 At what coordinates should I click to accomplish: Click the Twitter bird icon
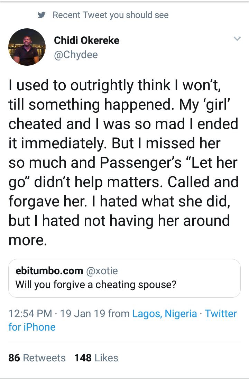[x=42, y=15]
